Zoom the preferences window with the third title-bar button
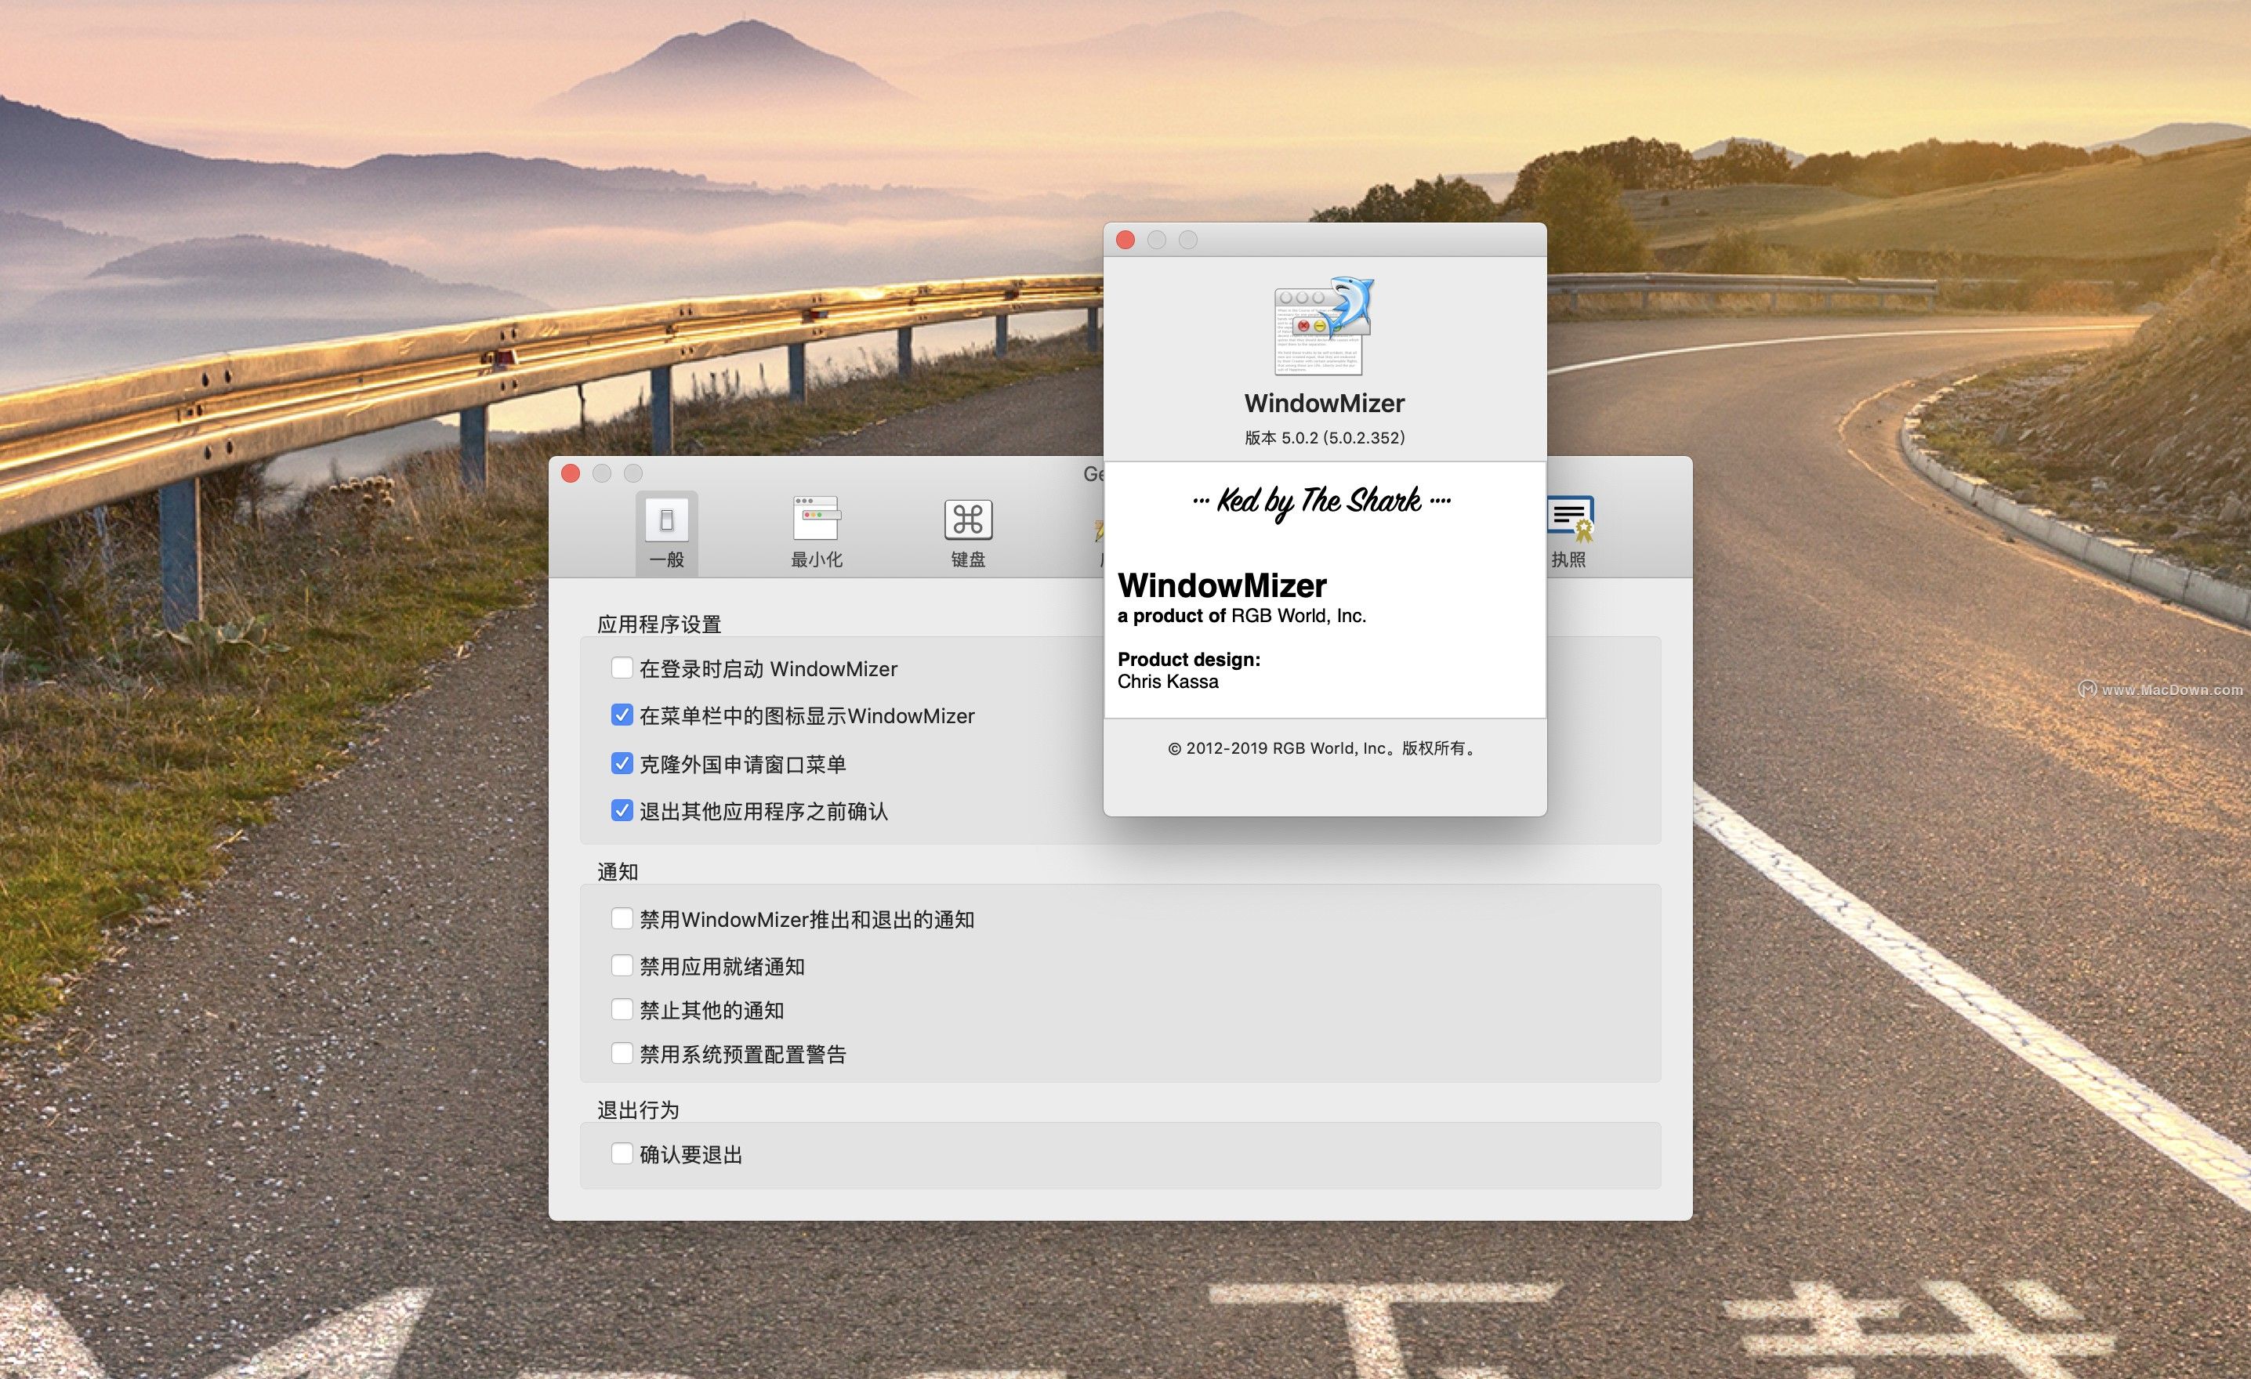 (x=633, y=473)
